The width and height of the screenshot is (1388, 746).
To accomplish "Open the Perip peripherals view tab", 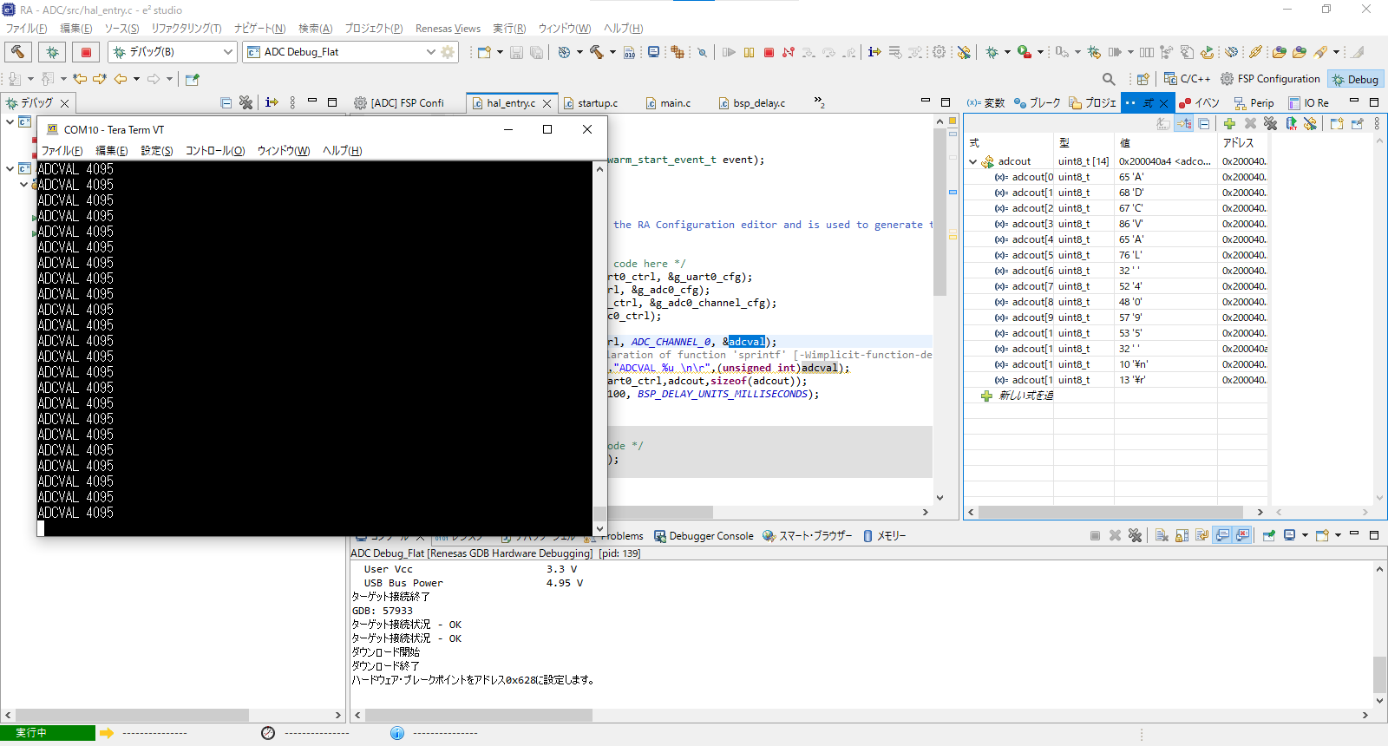I will point(1254,102).
